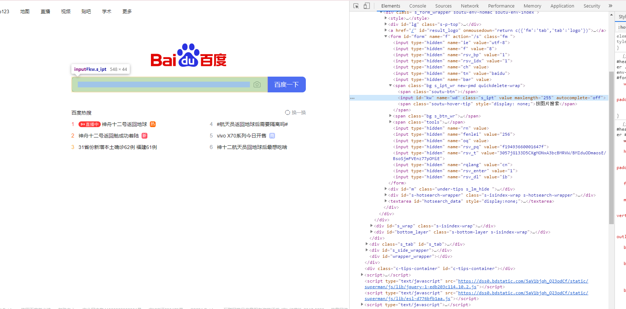This screenshot has height=309, width=626.
Task: Switch to the Memory tab
Action: [532, 6]
